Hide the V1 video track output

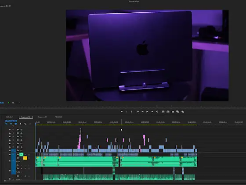pos(22,150)
